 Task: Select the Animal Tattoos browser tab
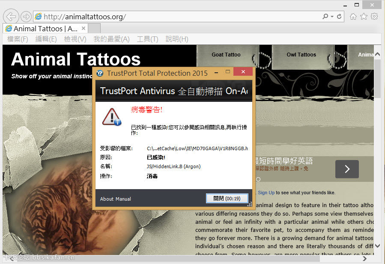(x=45, y=29)
